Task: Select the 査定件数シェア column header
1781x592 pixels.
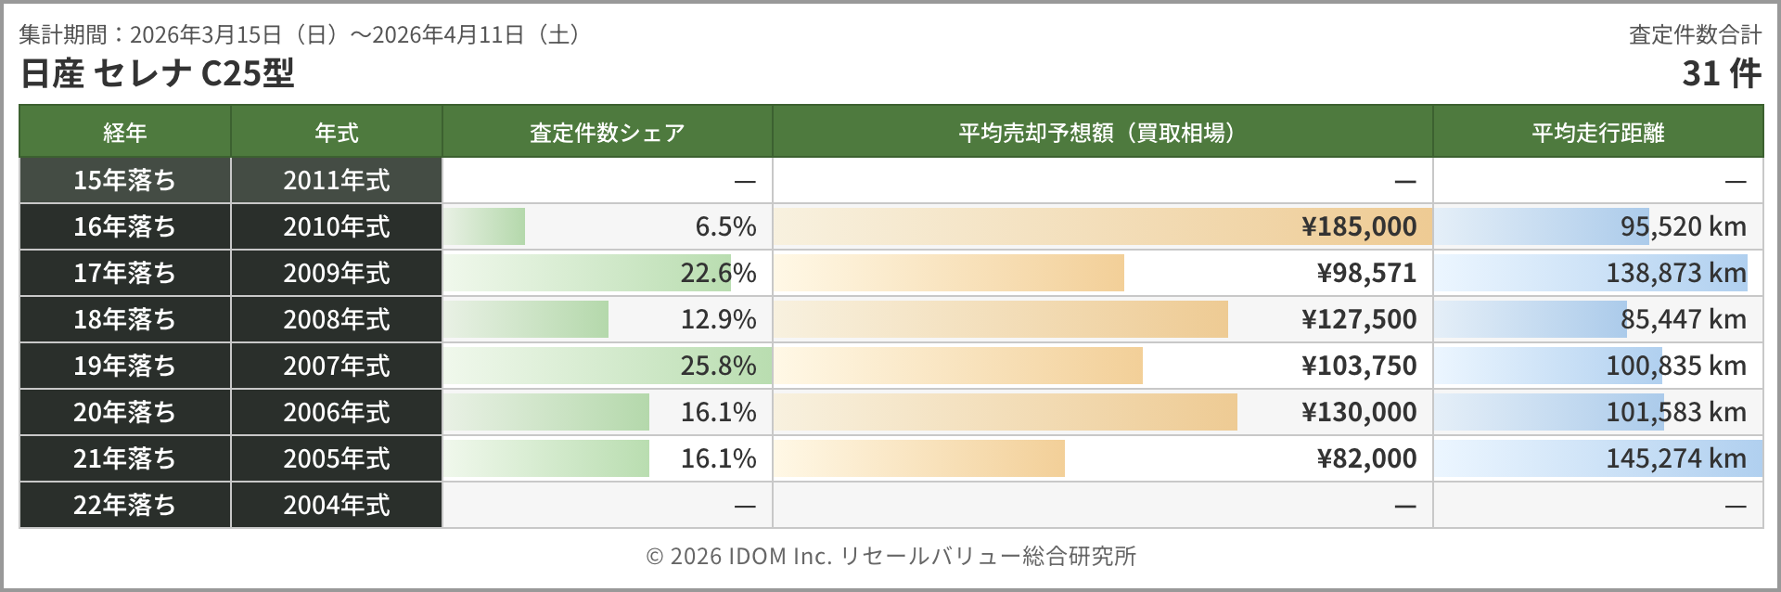Action: (x=607, y=132)
